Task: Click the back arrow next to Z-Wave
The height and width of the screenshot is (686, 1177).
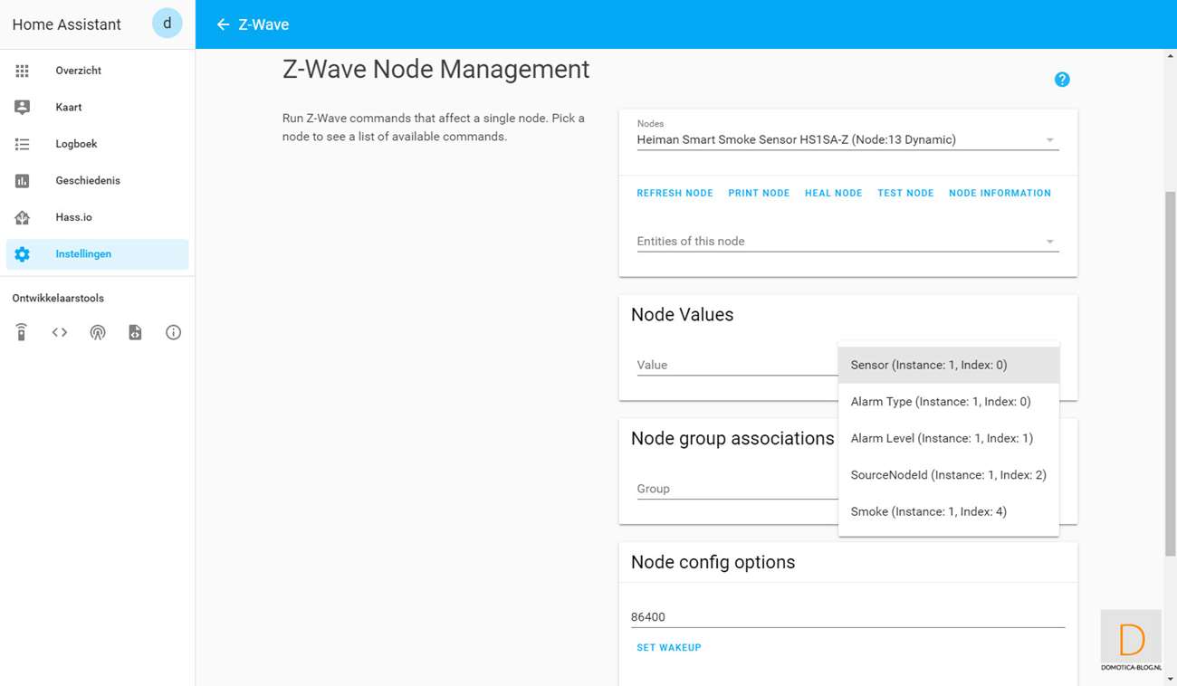Action: point(223,24)
